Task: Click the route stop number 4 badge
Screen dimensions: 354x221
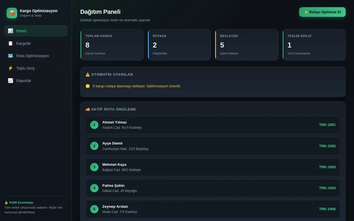Action: click(94, 188)
